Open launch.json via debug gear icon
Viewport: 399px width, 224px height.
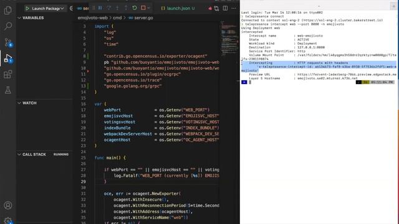[x=71, y=8]
